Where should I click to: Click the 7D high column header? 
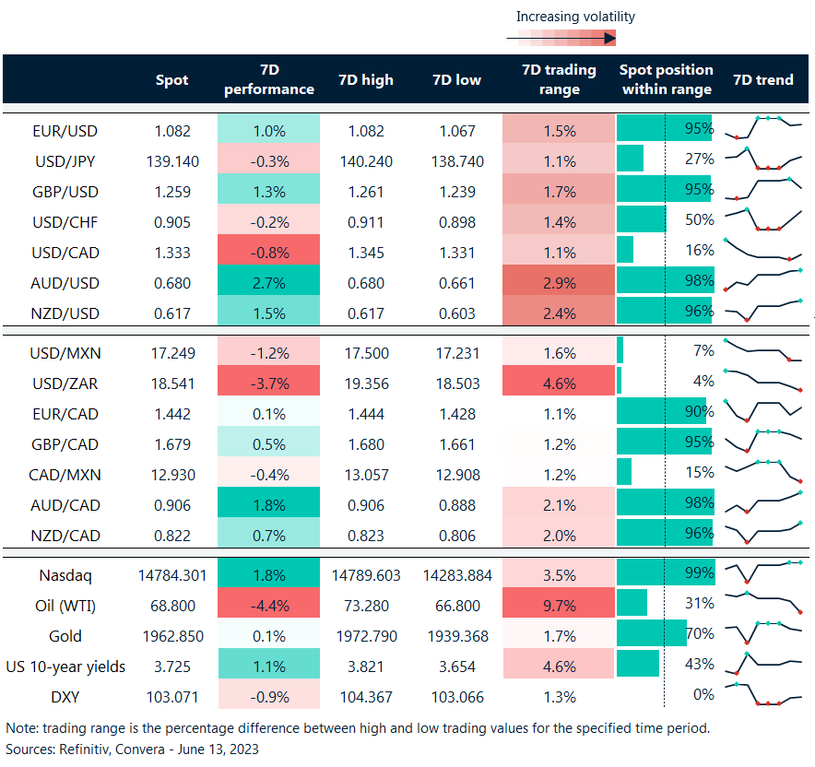coord(366,80)
